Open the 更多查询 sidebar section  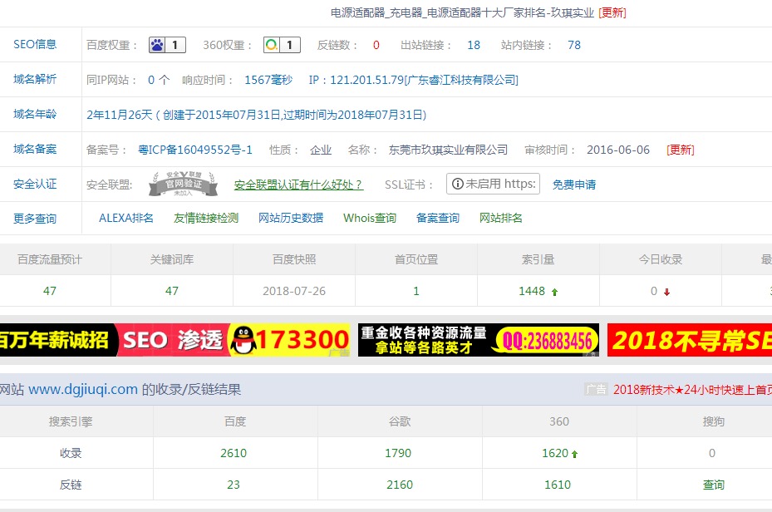(x=36, y=218)
